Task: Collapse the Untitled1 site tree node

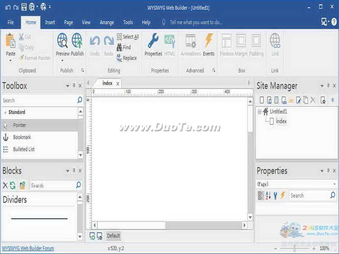Action: click(x=259, y=112)
